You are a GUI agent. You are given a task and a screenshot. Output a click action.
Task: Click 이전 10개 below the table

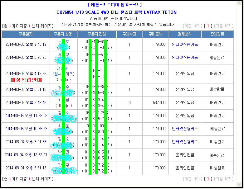tap(193, 179)
